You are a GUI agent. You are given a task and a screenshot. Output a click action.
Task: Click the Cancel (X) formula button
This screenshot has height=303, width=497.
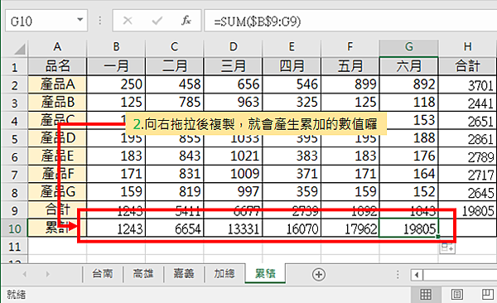(128, 21)
